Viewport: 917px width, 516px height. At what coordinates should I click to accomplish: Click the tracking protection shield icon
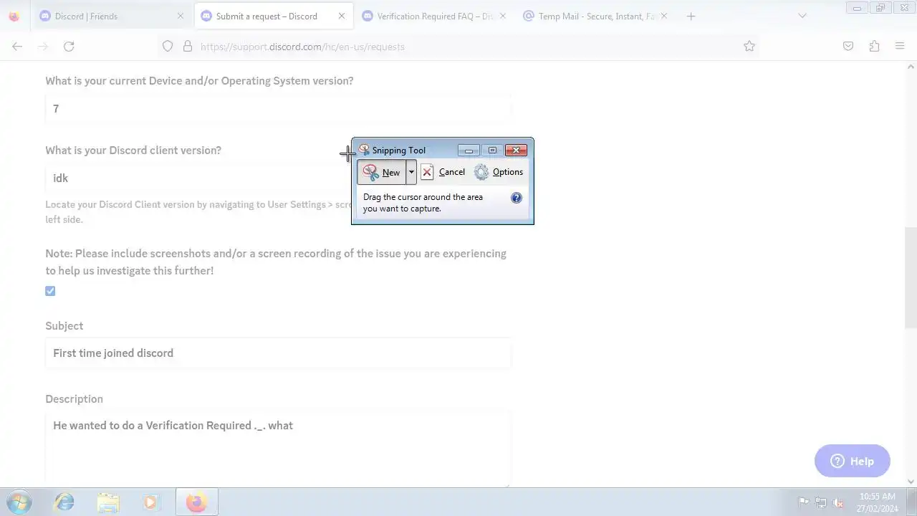(x=168, y=47)
